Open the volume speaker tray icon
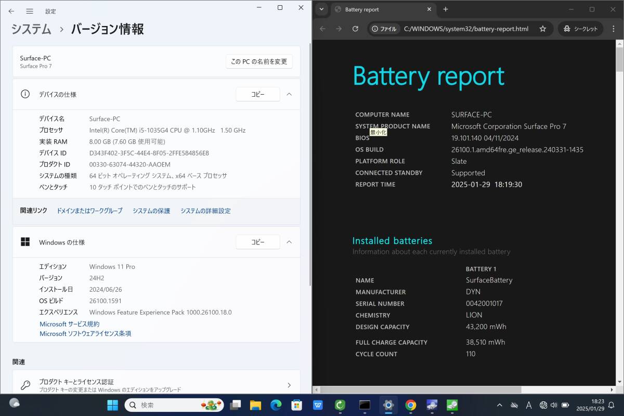Screen dimensions: 624x416 554,405
